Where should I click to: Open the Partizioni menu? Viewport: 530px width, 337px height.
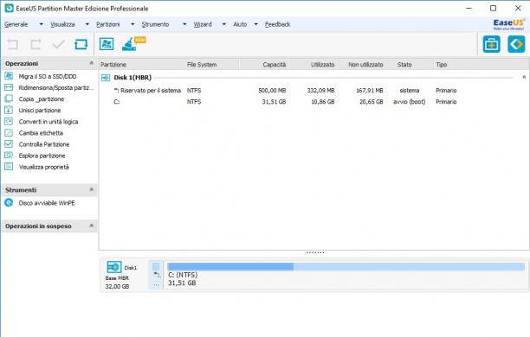[108, 24]
